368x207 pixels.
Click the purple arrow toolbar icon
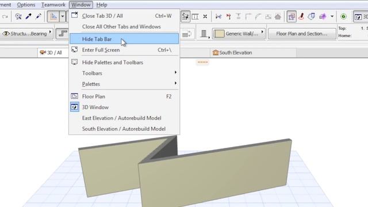coord(323,17)
